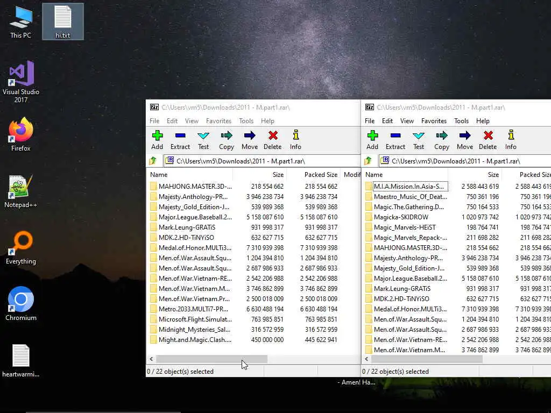
Task: Select Firefox desktop shortcut
Action: click(x=21, y=134)
